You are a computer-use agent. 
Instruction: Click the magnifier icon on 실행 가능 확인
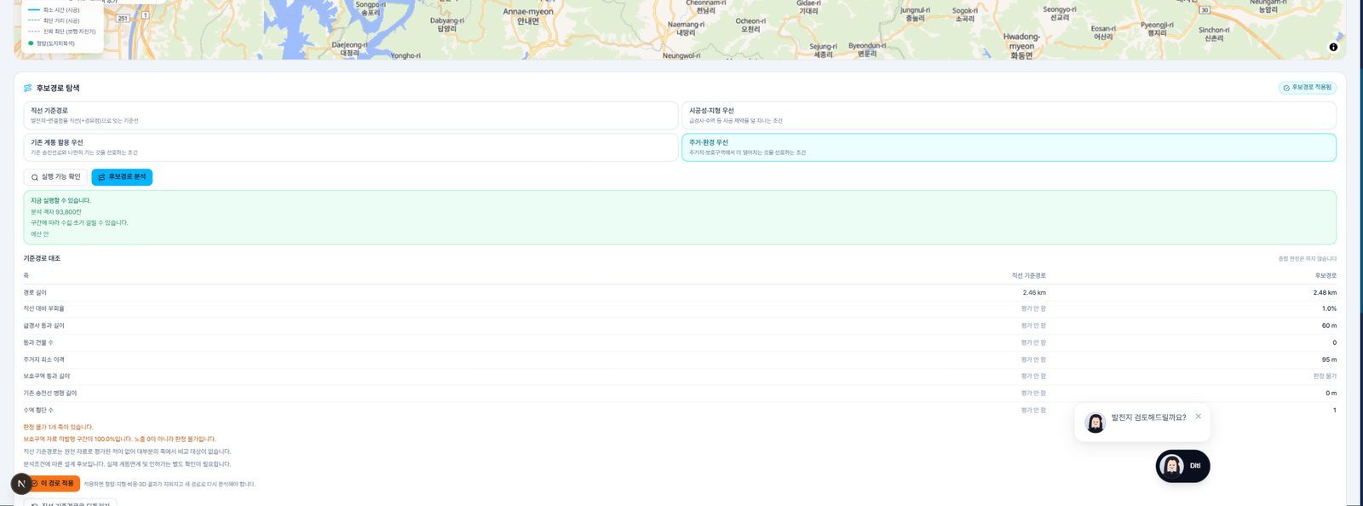[x=35, y=177]
